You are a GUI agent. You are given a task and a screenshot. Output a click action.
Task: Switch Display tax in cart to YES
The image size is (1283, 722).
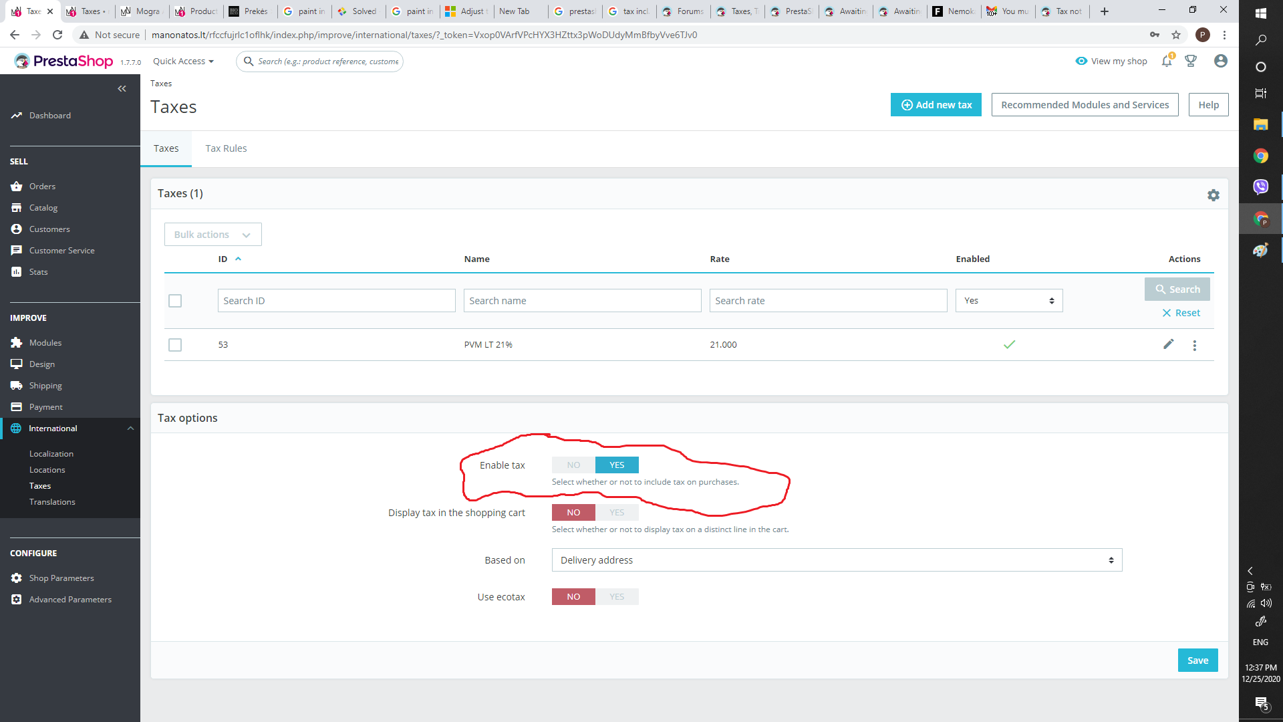[x=617, y=513]
